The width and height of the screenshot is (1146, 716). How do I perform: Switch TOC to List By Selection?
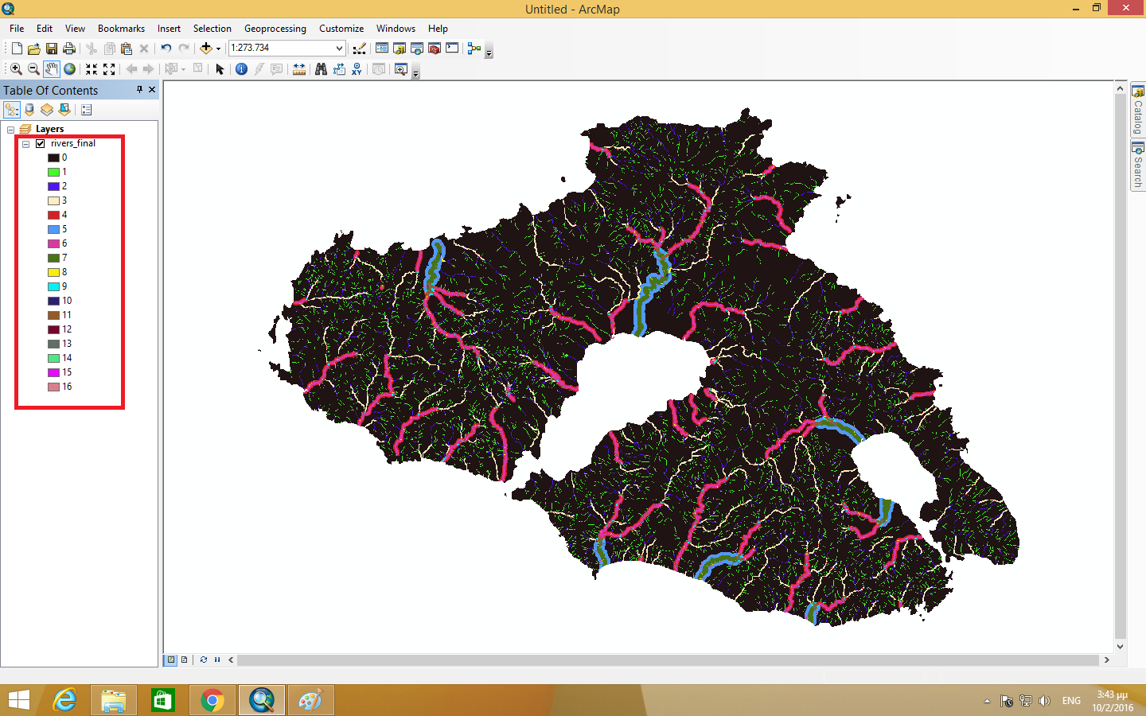(64, 110)
